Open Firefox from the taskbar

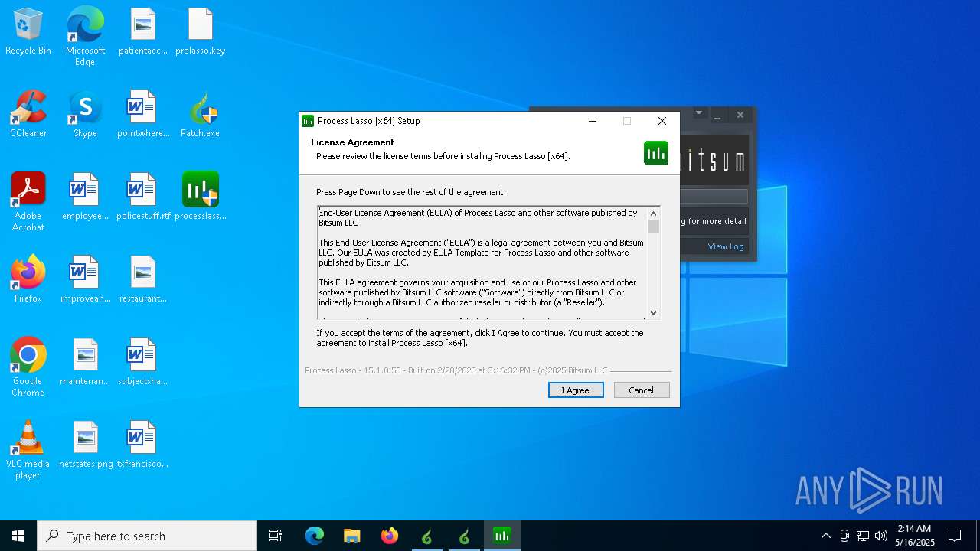[390, 536]
